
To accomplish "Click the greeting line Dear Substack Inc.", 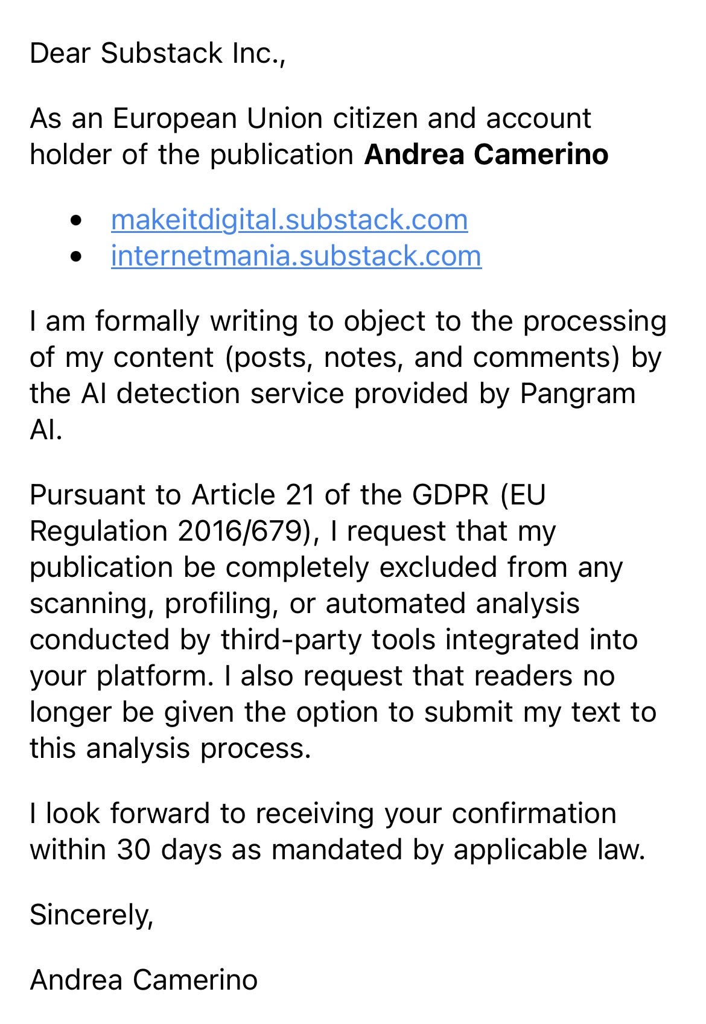I will pyautogui.click(x=157, y=53).
